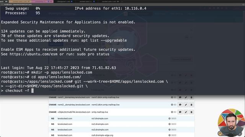This screenshot has height=137, width=245.
Task: Click 3600 TTL value in ns2 row
Action: pyautogui.click(x=173, y=124)
